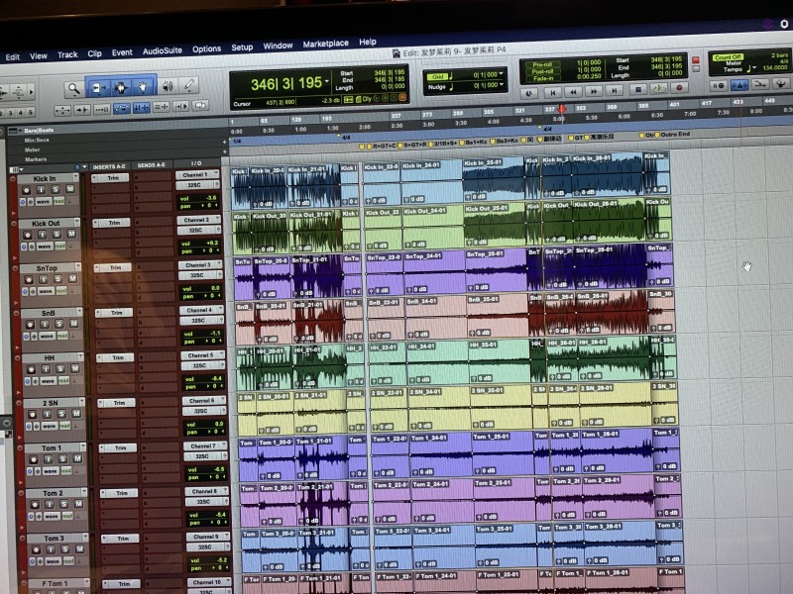Click the Grid mode indicator button
Image resolution: width=793 pixels, height=594 pixels.
pos(437,77)
